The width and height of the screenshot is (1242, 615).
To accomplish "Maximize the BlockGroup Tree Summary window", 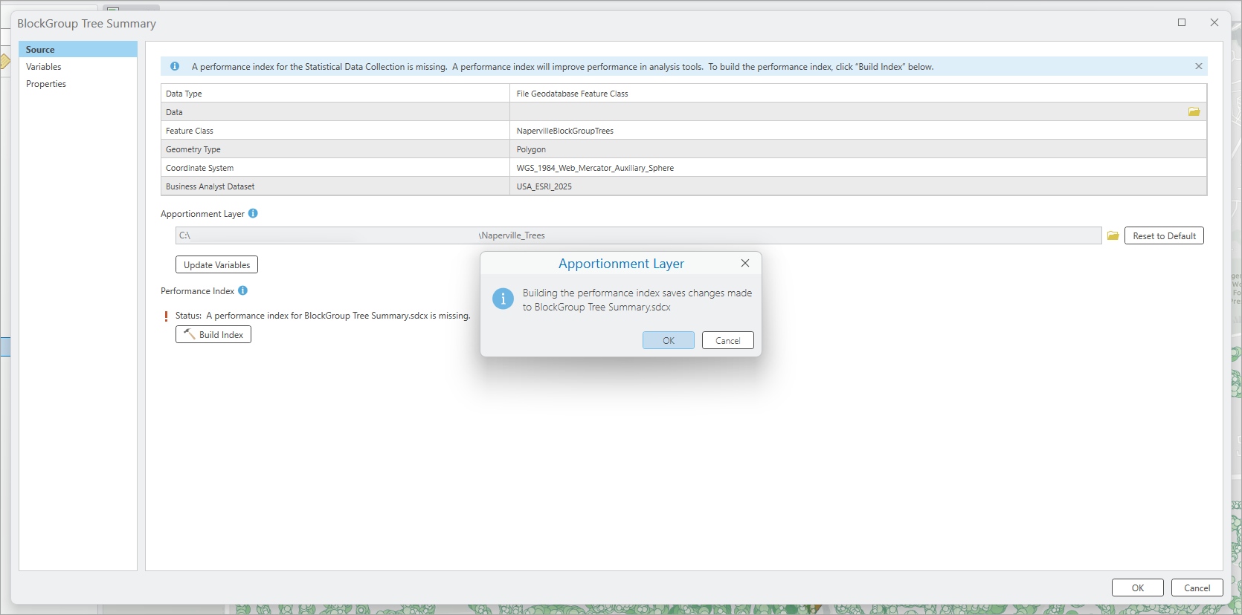I will [x=1182, y=22].
